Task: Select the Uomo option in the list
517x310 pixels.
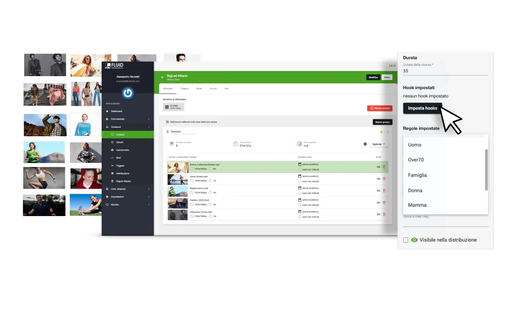Action: coord(444,145)
